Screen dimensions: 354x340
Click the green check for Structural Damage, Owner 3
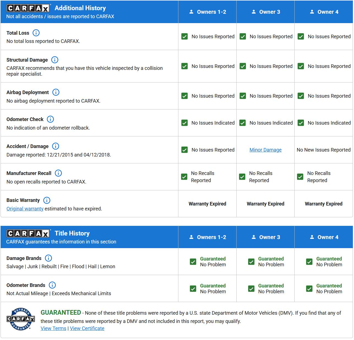(x=243, y=66)
